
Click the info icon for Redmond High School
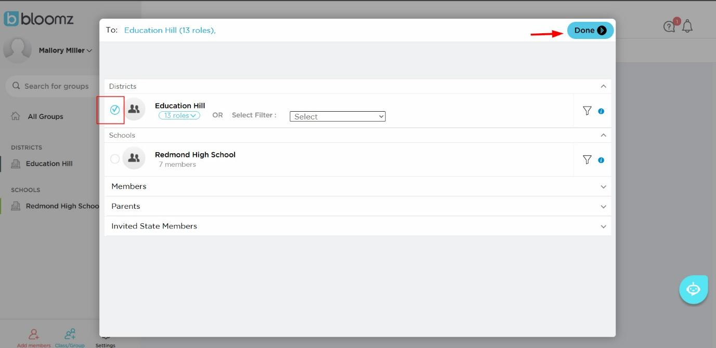point(601,160)
